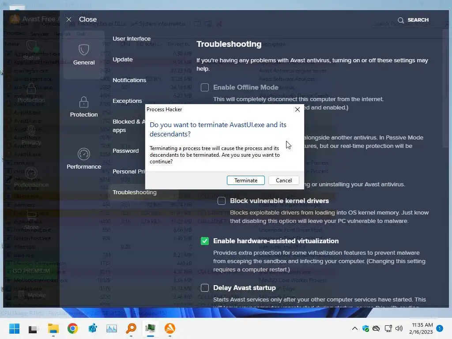Open the volume control tray icon
Screen dimensions: 452x339
click(399, 328)
